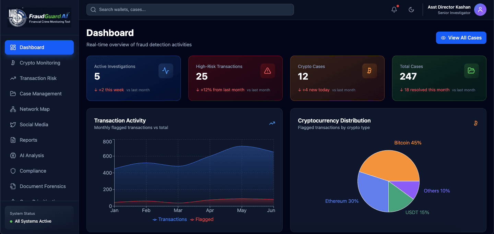Go to the Reports page
Viewport: 494px width, 234px height.
pos(39,140)
